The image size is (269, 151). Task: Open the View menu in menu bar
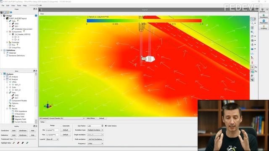13,5
